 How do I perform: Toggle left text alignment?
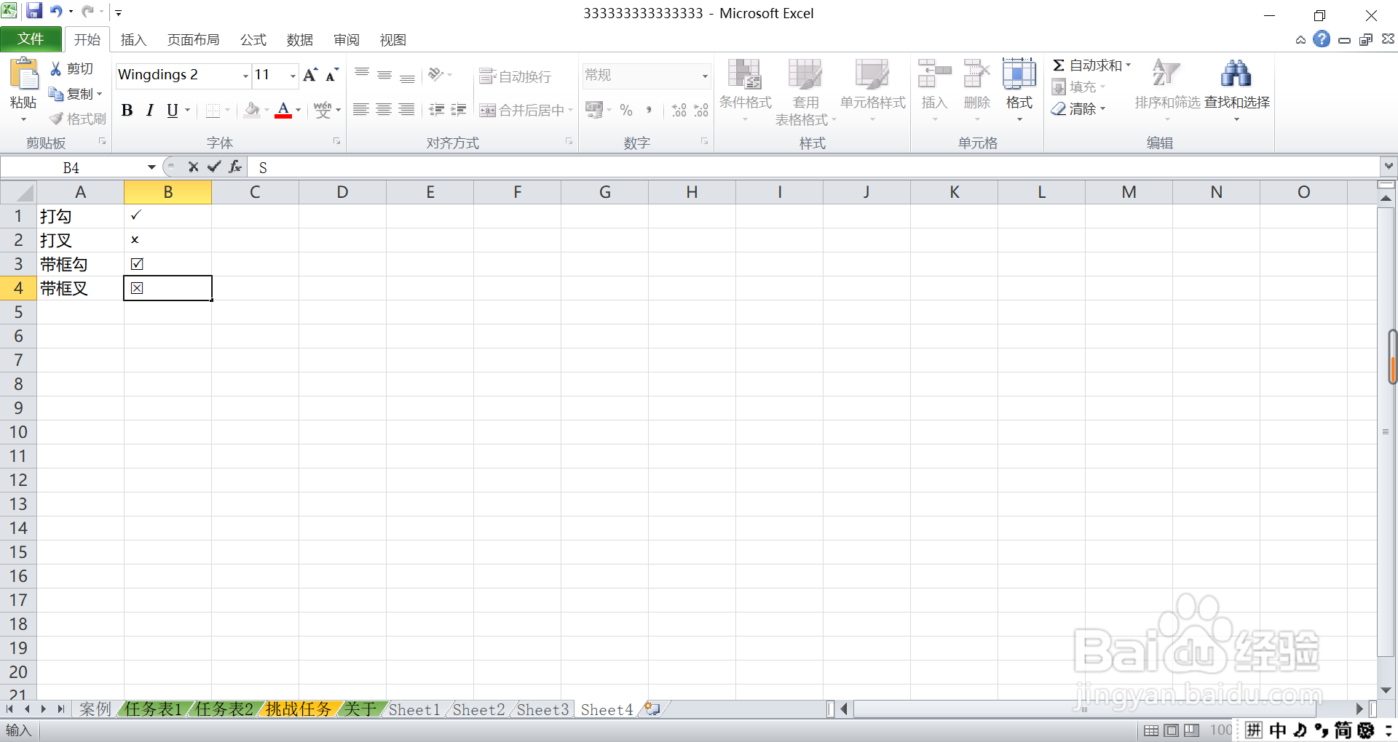[x=361, y=110]
